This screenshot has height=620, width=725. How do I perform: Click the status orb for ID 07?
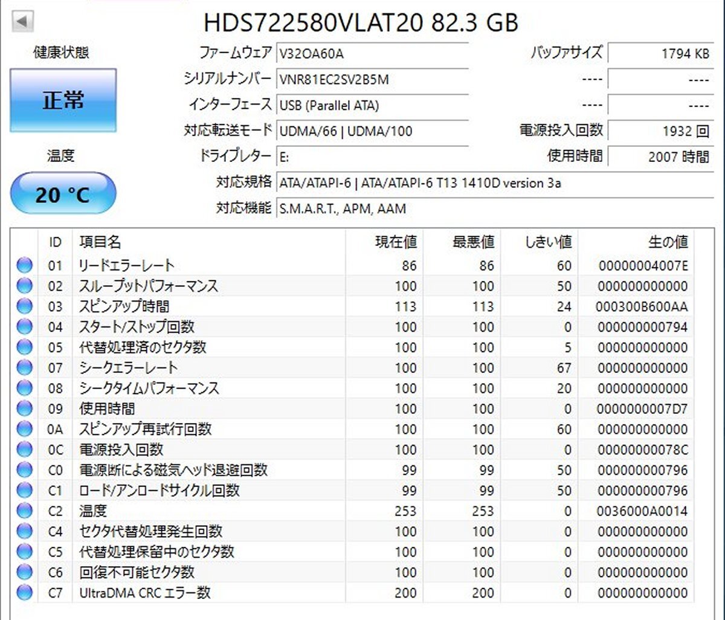24,367
